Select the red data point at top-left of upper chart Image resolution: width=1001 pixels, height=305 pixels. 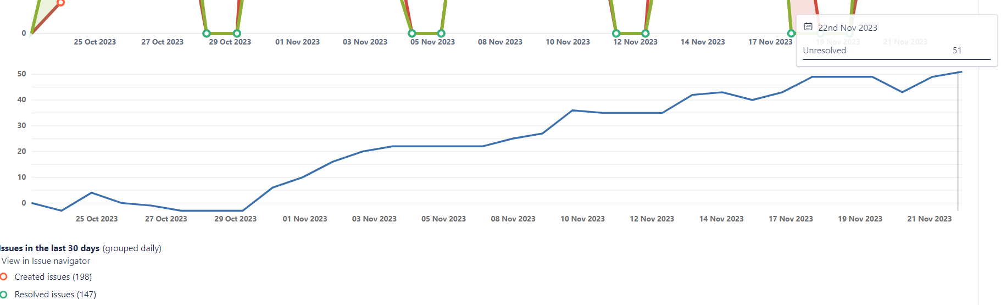pos(61,3)
